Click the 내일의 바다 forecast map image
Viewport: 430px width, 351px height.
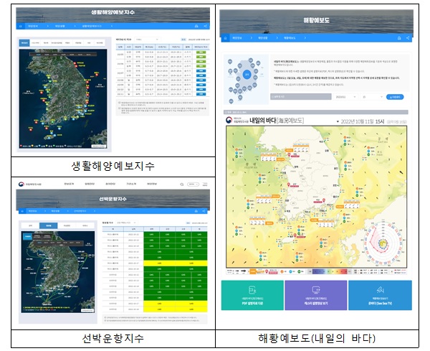pos(316,201)
